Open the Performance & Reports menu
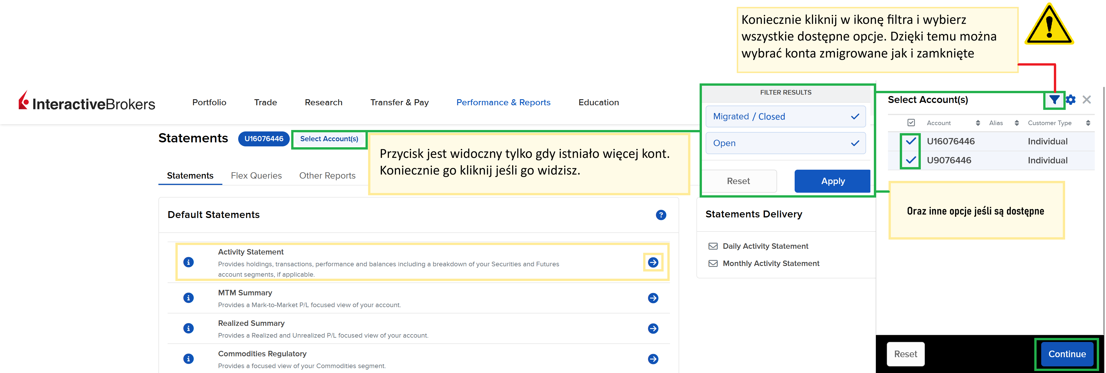Image resolution: width=1106 pixels, height=373 pixels. (x=503, y=102)
